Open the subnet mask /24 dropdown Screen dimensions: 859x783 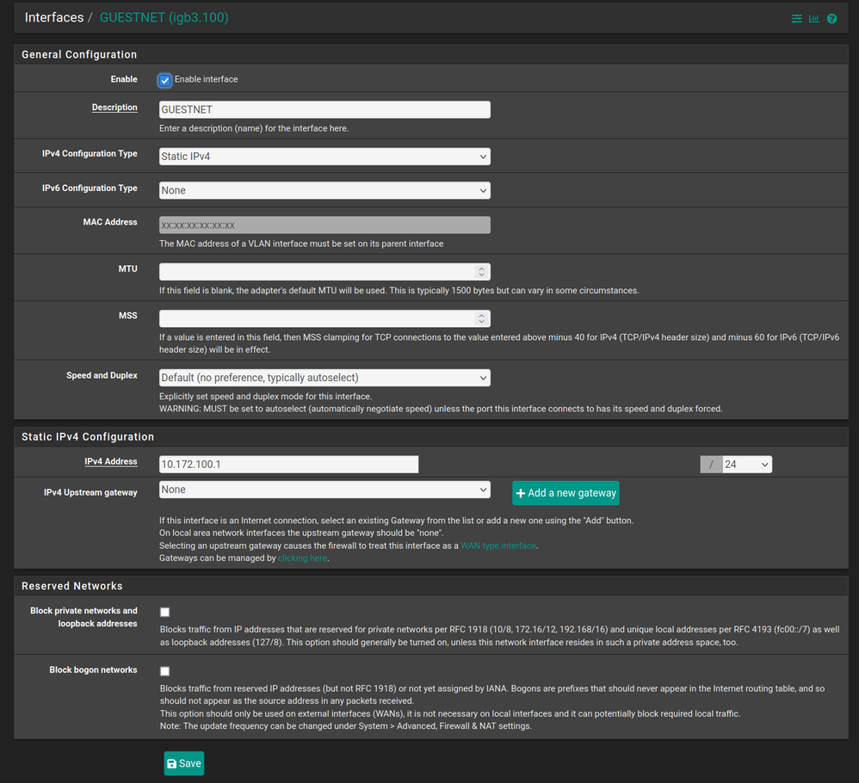[746, 465]
